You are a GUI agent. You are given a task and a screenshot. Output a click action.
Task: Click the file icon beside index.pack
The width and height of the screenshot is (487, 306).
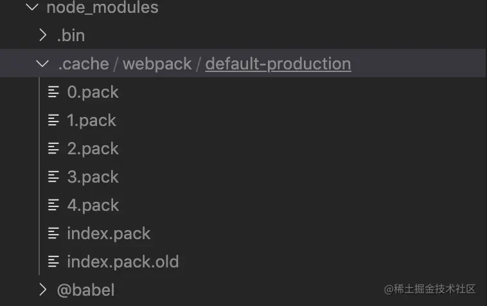click(53, 233)
